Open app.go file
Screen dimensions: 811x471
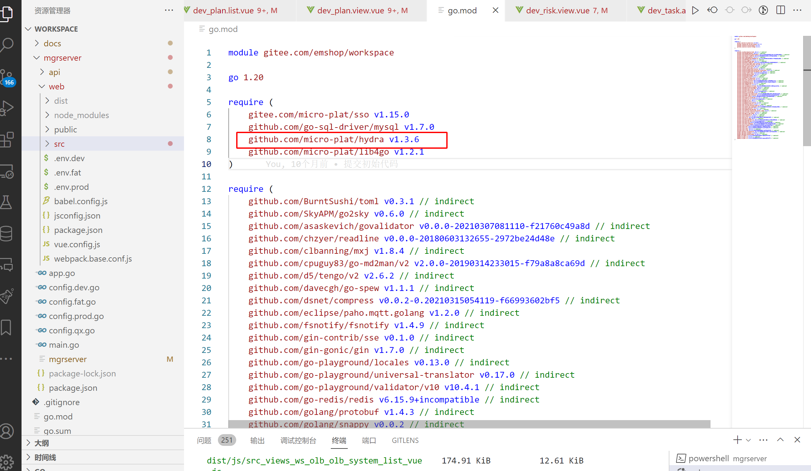[62, 273]
